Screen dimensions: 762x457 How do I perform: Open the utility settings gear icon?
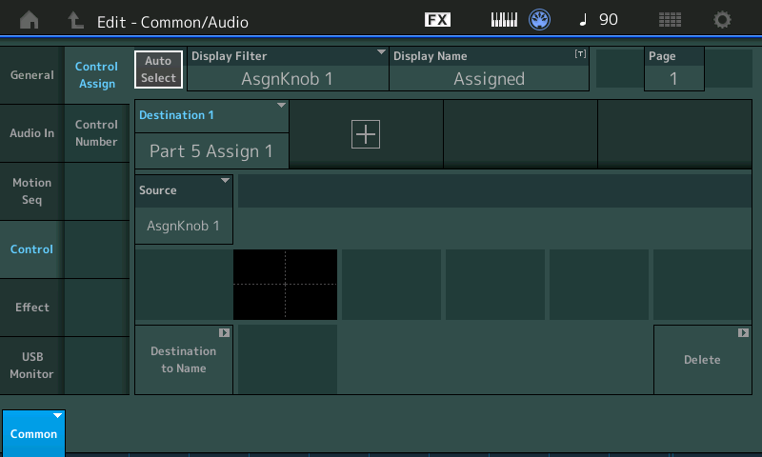click(723, 20)
